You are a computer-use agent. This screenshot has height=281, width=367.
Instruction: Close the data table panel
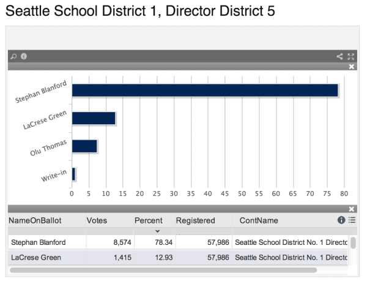pos(352,209)
